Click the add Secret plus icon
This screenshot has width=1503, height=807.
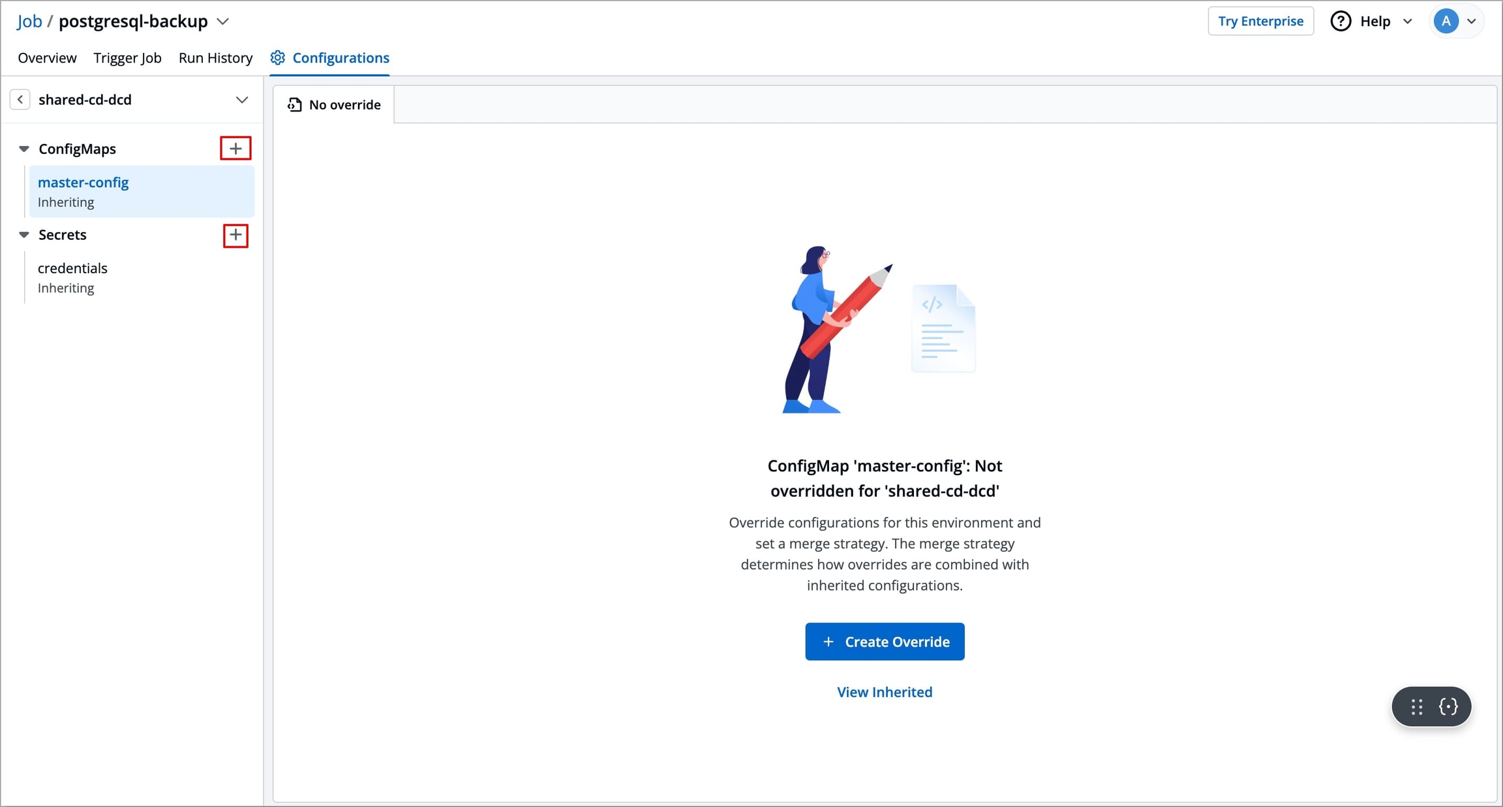[235, 235]
